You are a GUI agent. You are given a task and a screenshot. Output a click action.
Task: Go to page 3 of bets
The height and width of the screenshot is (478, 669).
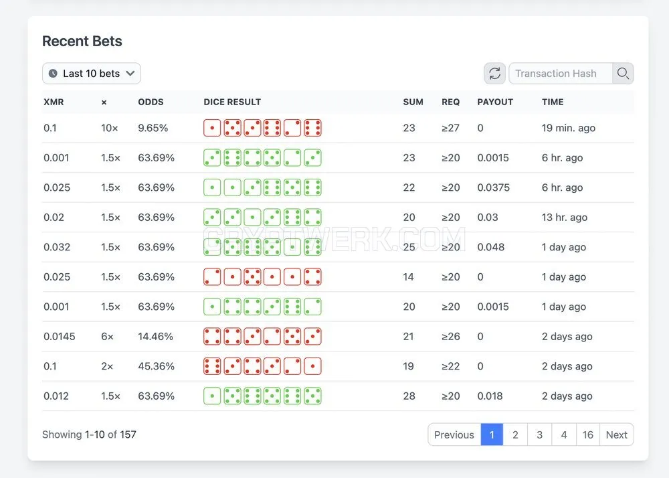point(540,434)
